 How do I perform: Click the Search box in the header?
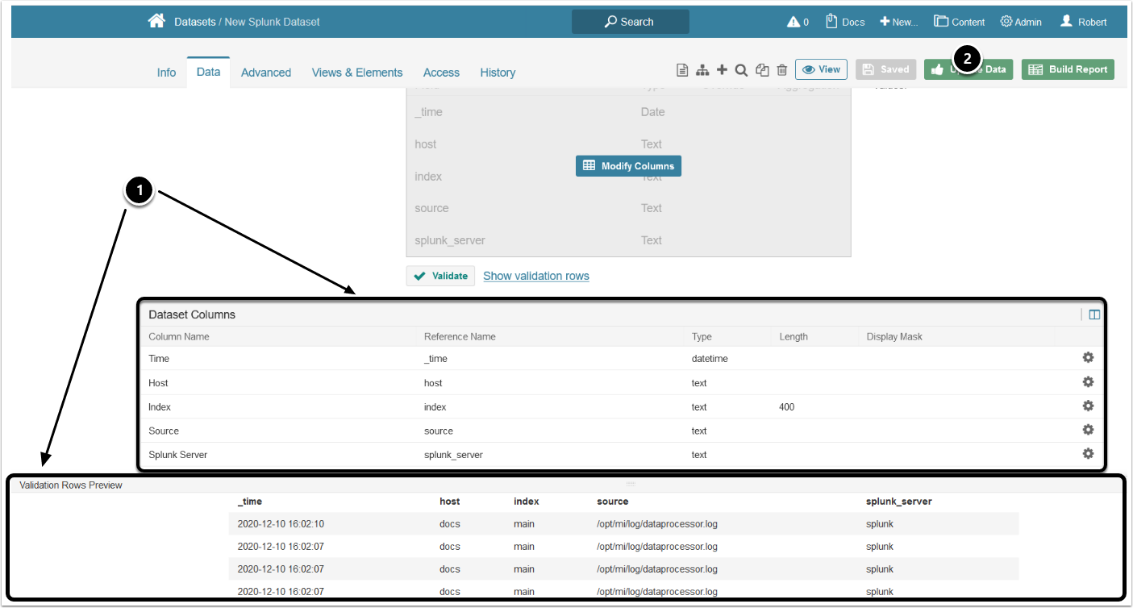(x=630, y=22)
